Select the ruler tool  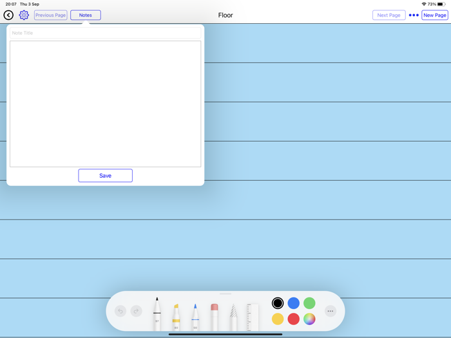[x=253, y=317]
